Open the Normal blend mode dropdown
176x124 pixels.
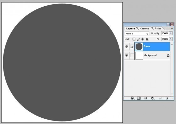(x=137, y=34)
